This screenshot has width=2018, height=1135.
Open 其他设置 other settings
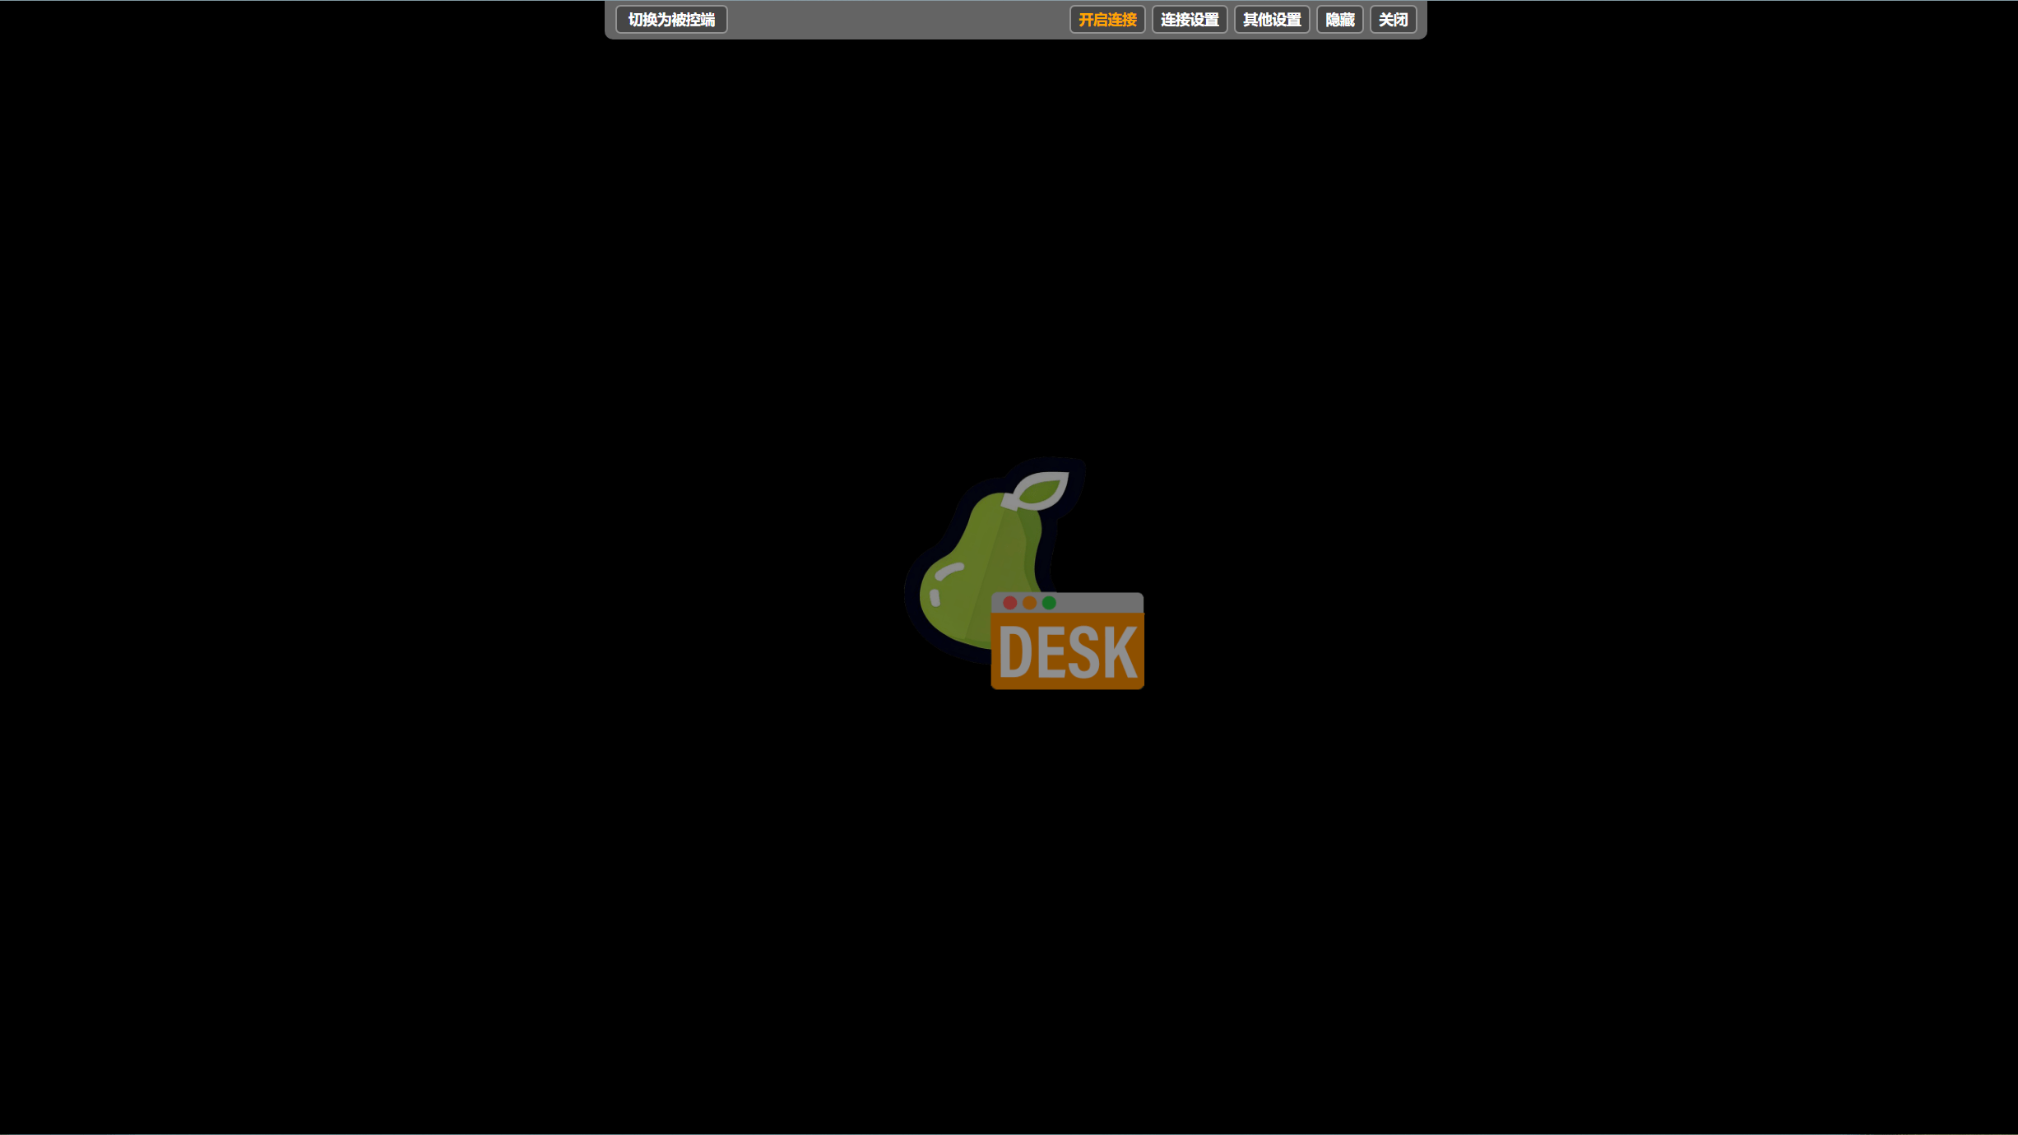point(1272,20)
